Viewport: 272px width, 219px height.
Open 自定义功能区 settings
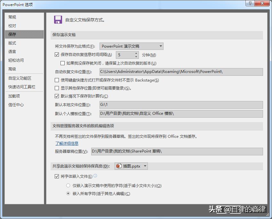coord(24,78)
